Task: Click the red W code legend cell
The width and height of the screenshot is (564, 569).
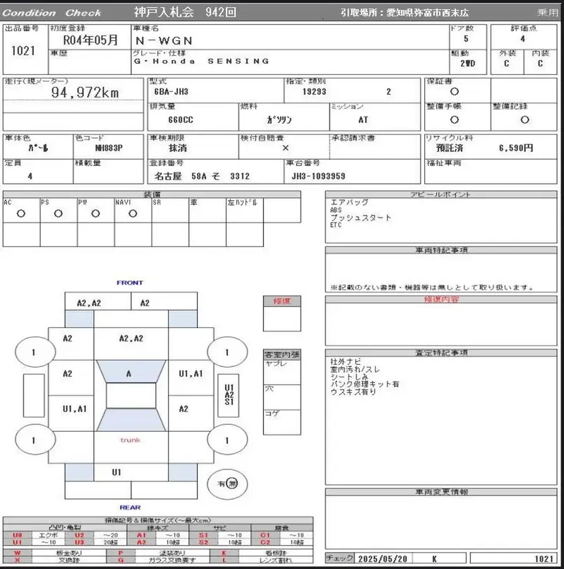Action: (x=18, y=552)
